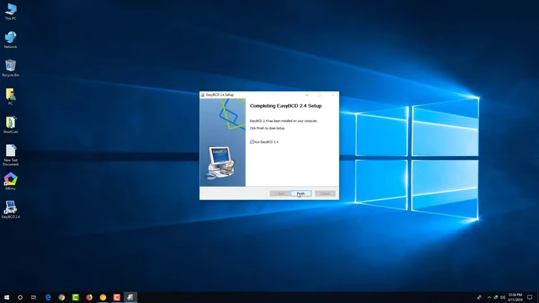This screenshot has height=303, width=539.
Task: Minimize the EasyBCD 2.4 Setup window
Action: point(307,95)
